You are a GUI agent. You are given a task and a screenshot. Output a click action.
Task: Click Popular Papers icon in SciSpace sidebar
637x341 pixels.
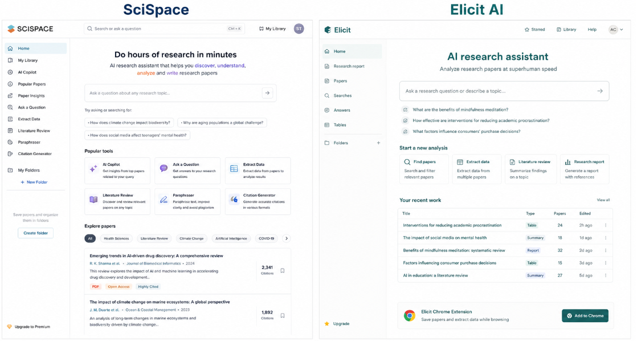pyautogui.click(x=10, y=84)
